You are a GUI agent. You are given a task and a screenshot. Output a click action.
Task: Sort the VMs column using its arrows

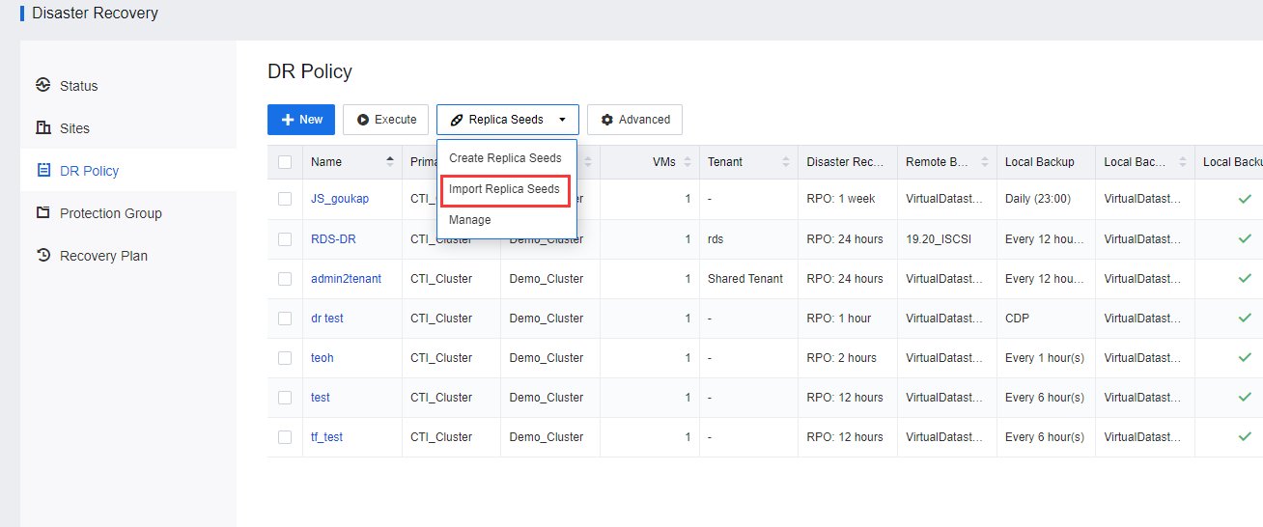pos(687,162)
